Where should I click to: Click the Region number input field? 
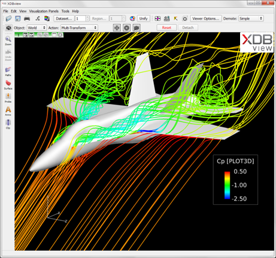pos(116,19)
